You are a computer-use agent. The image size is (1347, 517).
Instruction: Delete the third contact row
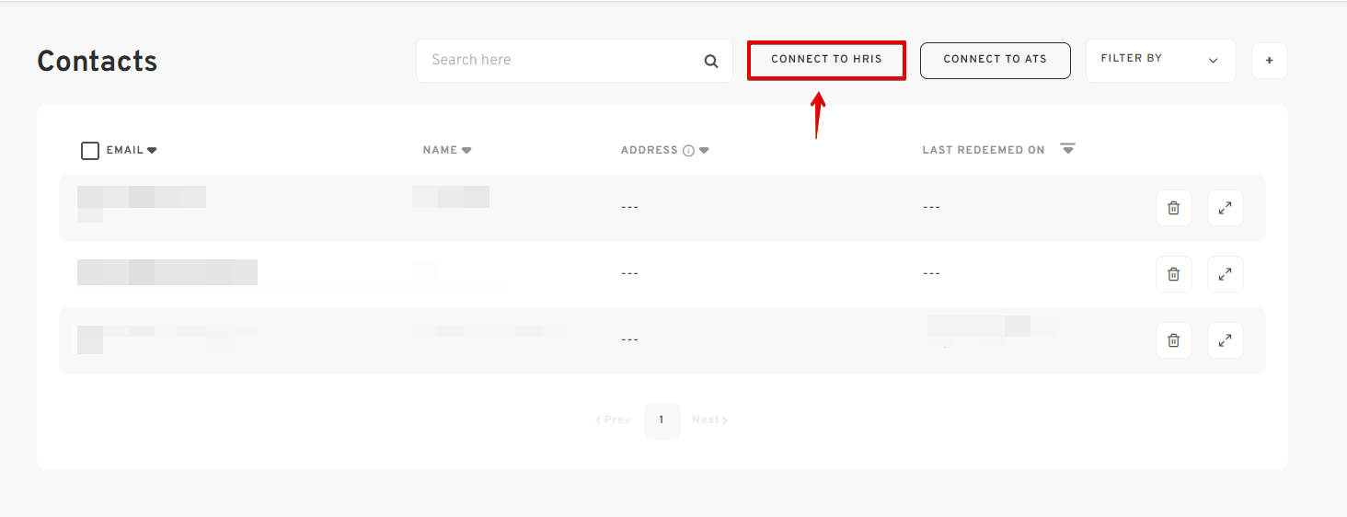point(1173,340)
